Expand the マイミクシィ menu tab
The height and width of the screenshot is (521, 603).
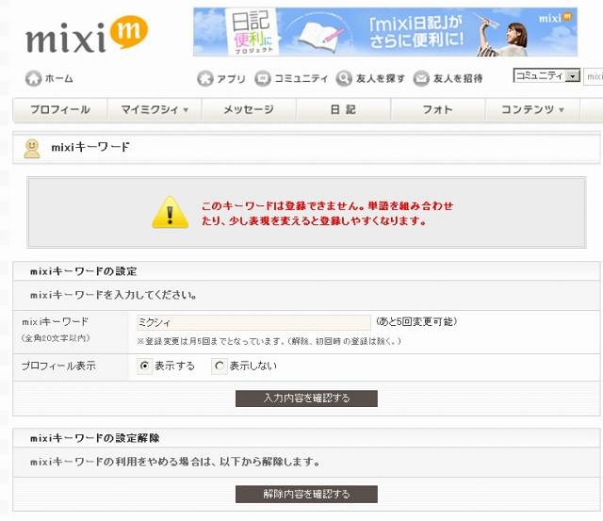pyautogui.click(x=155, y=110)
